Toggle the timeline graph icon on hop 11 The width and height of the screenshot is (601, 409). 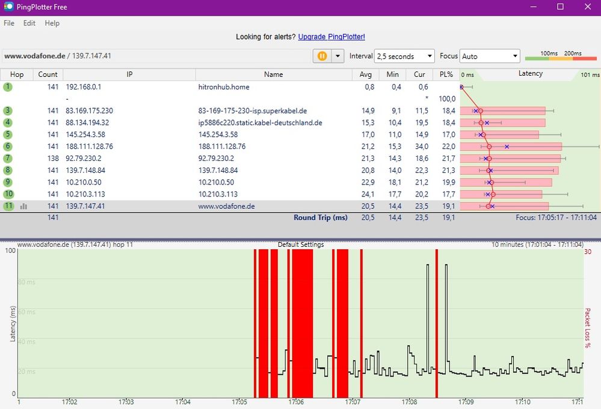[x=23, y=206]
